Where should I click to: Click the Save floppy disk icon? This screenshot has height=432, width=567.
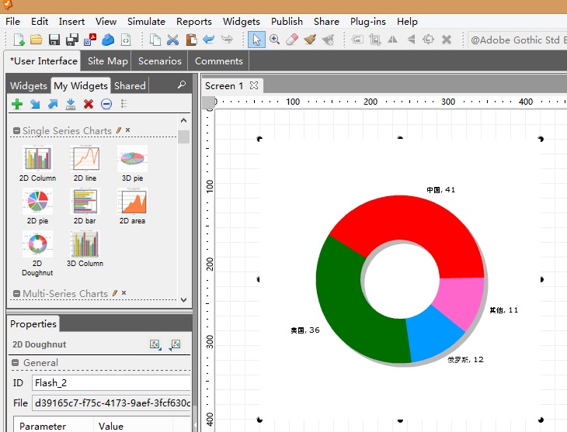point(54,40)
